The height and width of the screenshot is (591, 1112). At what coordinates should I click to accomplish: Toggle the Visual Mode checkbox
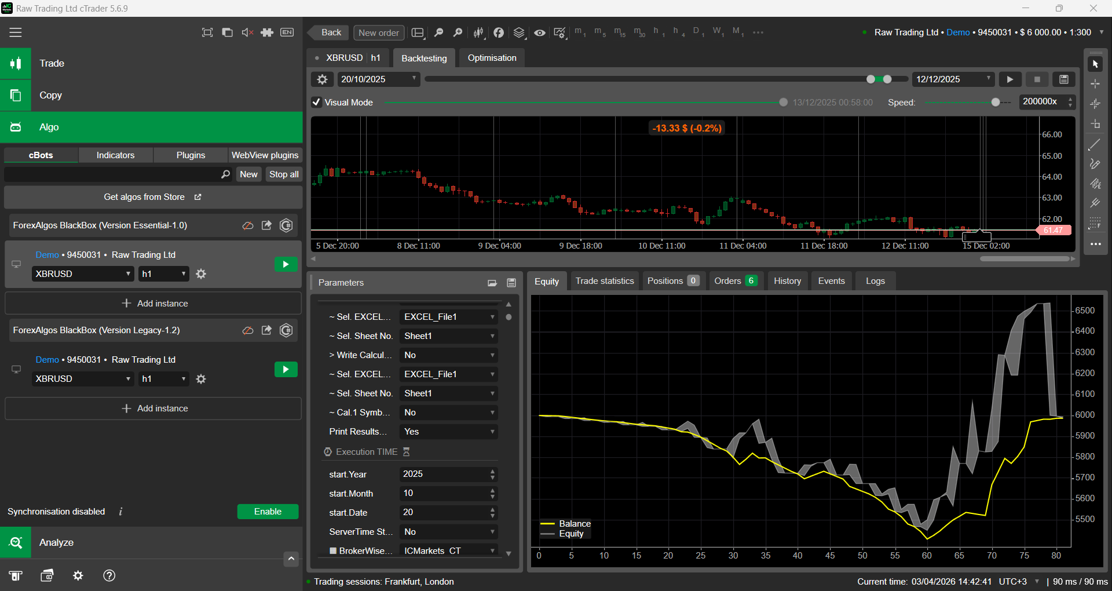[317, 103]
